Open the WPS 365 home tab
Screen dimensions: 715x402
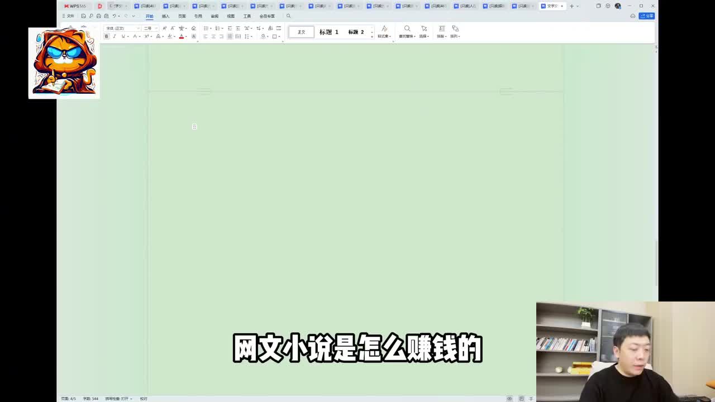[75, 6]
